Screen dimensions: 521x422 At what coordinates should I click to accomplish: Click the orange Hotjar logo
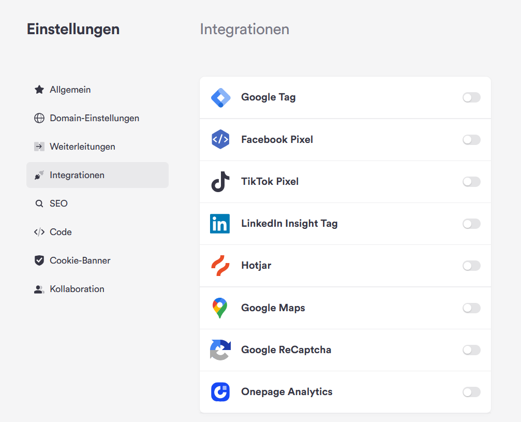coord(220,266)
